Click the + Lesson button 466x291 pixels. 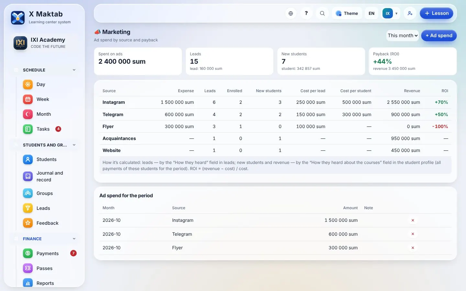click(437, 13)
